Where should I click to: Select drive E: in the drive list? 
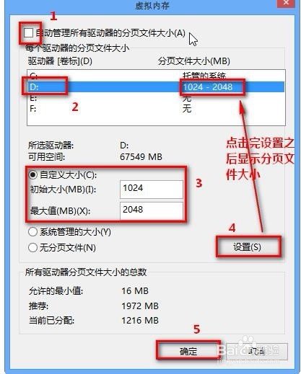[x=156, y=98]
